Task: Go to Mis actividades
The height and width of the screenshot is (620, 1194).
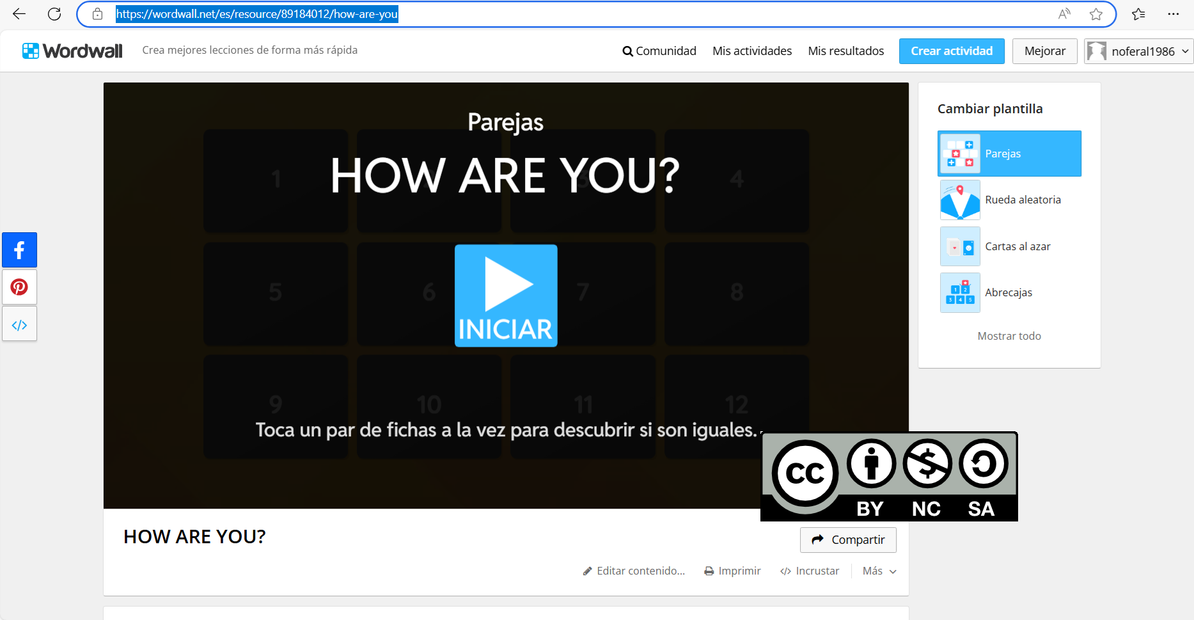Action: (x=751, y=51)
